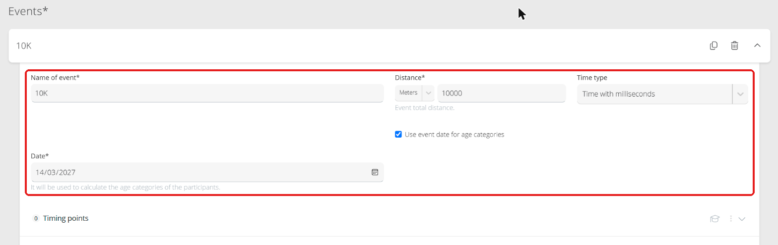Edit the Distance value 10000
The image size is (778, 245).
(501, 93)
